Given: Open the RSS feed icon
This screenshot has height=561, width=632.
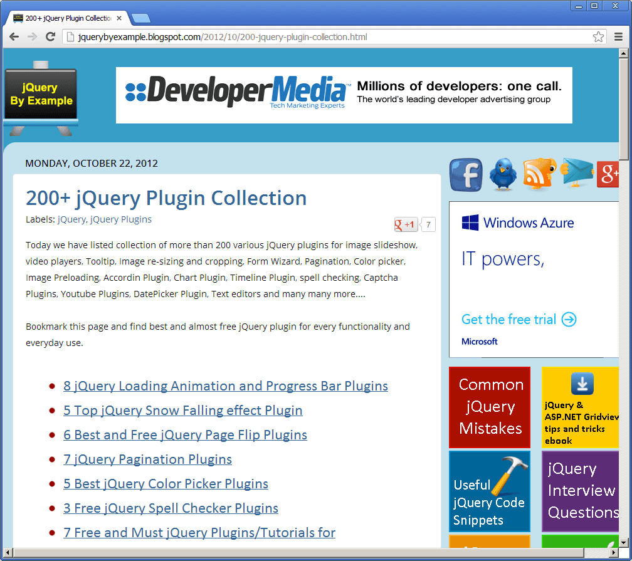Looking at the screenshot, I should 539,173.
